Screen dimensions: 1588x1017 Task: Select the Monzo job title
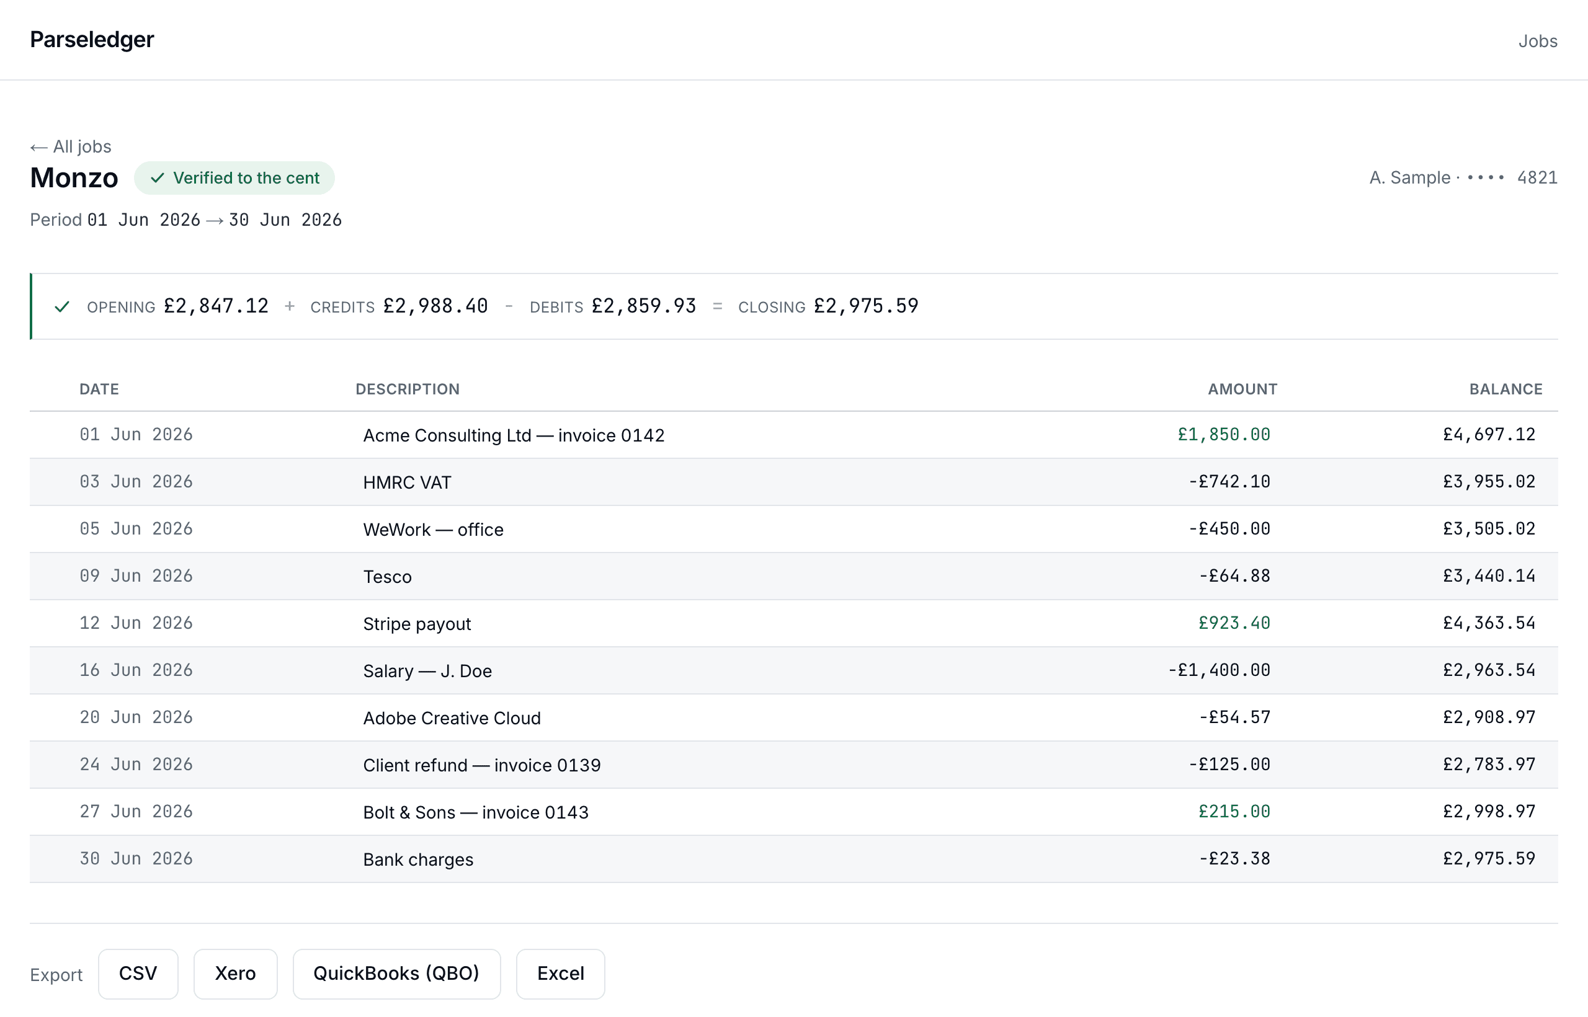[74, 177]
